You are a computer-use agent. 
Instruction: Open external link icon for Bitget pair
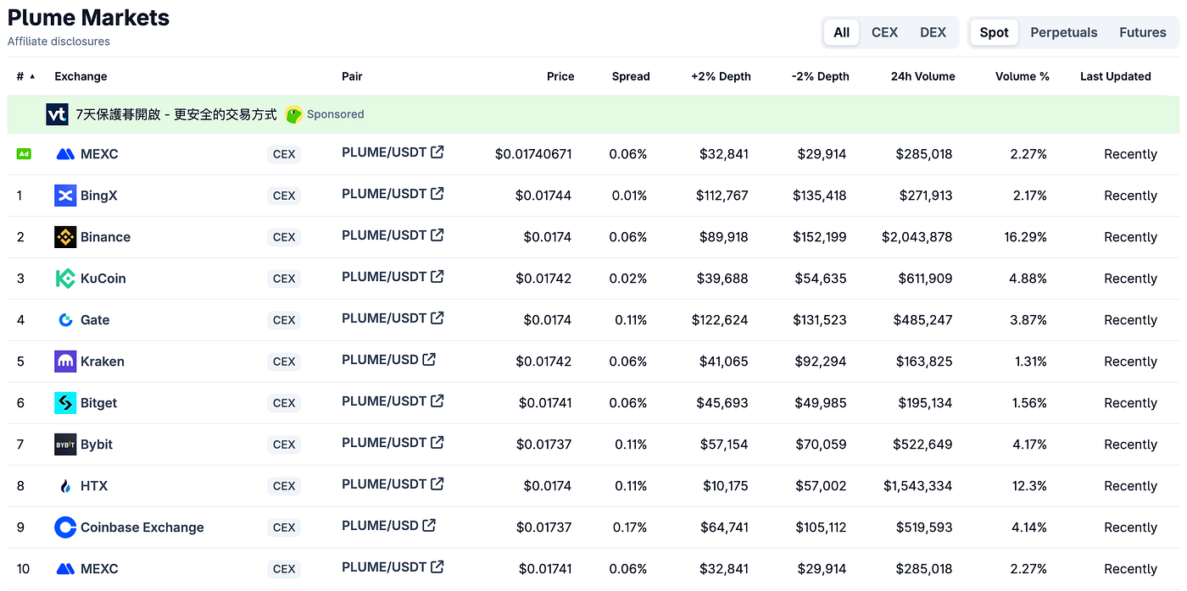[x=437, y=400]
